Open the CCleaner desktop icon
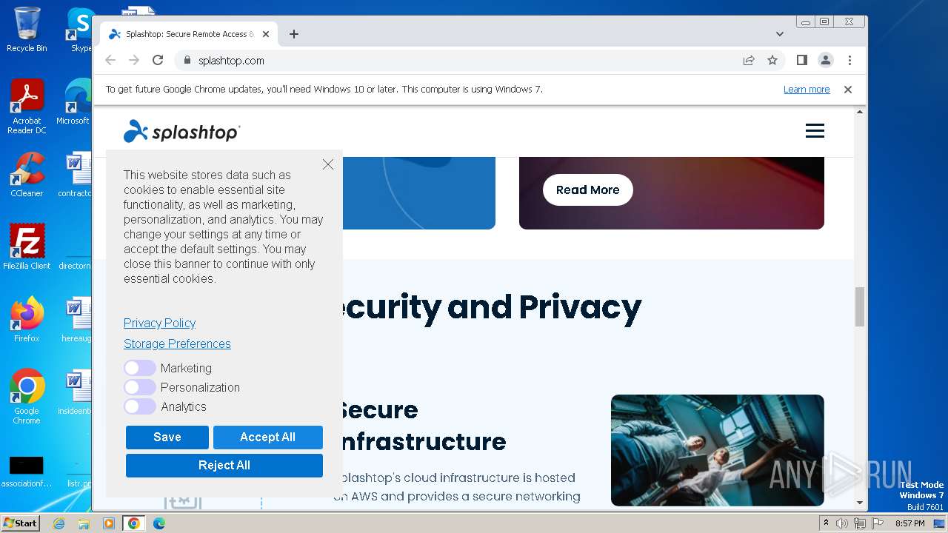Viewport: 948px width, 533px height. coord(27,175)
